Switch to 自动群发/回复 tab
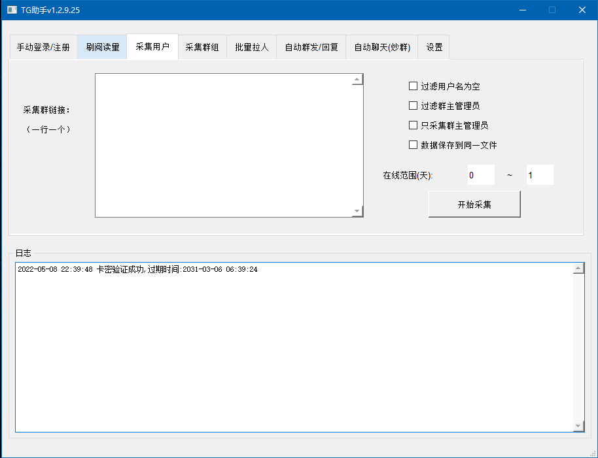This screenshot has width=598, height=458. click(311, 47)
